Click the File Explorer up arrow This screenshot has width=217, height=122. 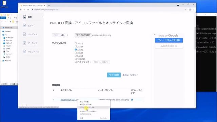pyautogui.click(x=10, y=22)
